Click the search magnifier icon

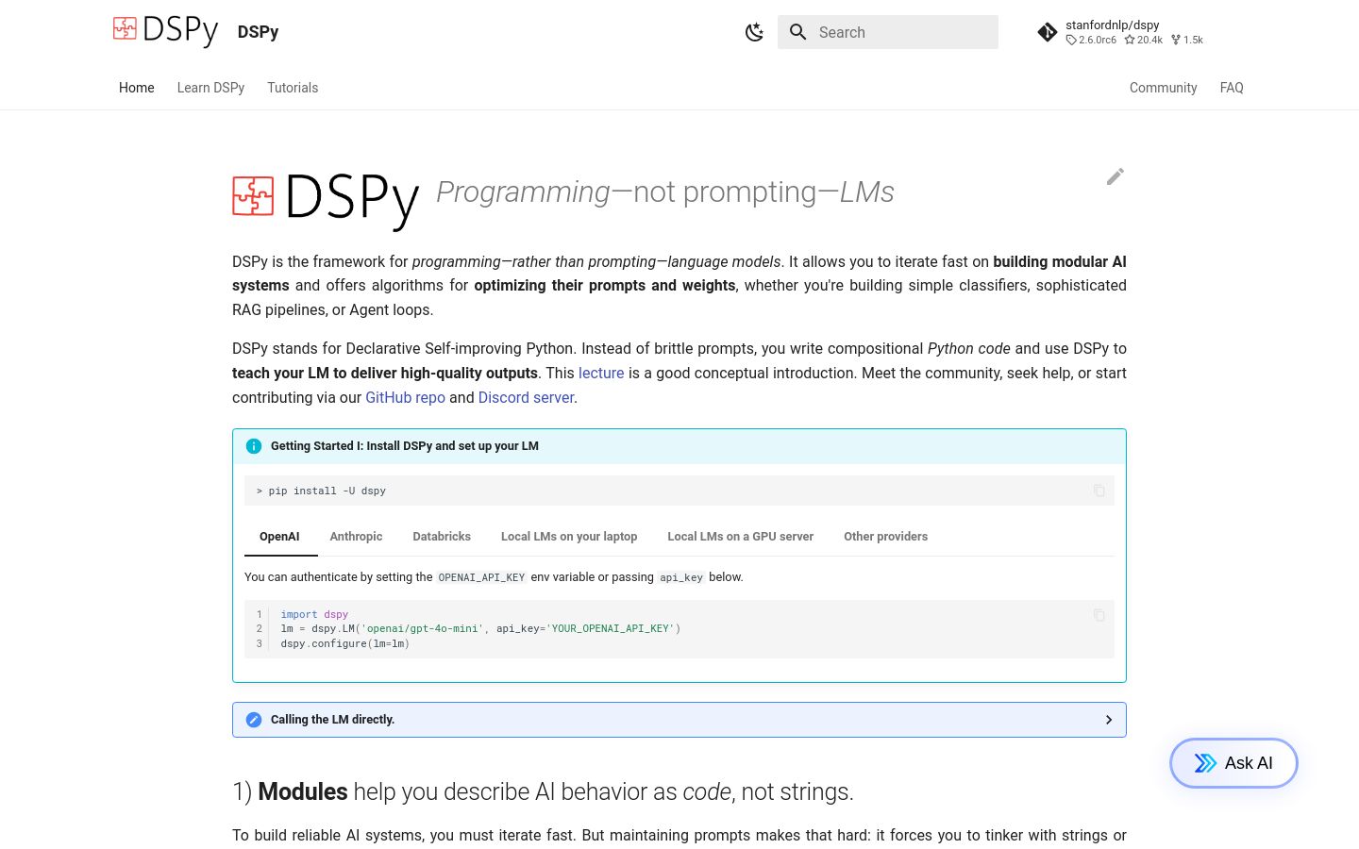(x=797, y=32)
